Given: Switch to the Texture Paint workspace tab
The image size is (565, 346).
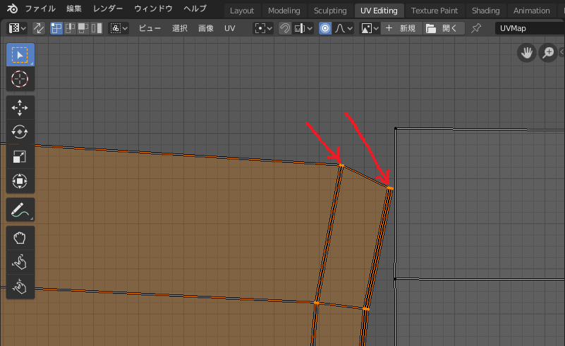Looking at the screenshot, I should 435,11.
